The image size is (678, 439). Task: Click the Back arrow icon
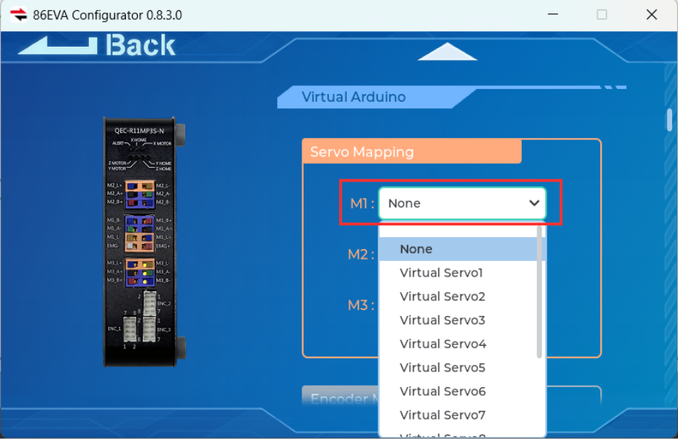coord(58,45)
